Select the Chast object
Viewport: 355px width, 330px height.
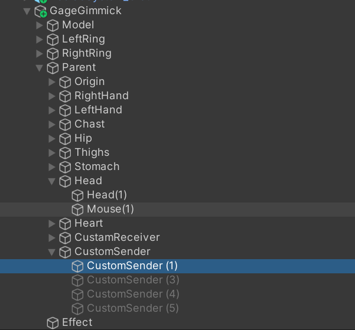(x=90, y=124)
